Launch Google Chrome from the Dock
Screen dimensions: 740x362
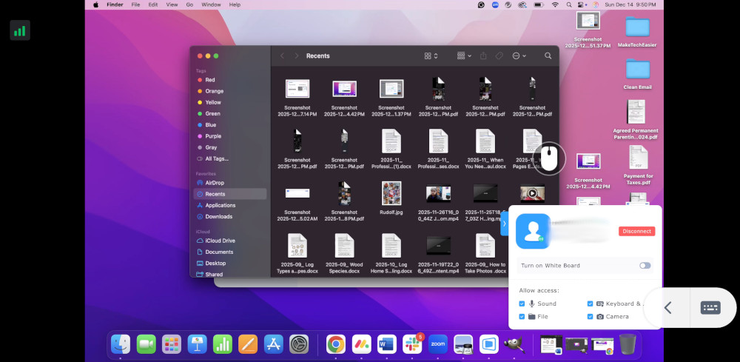[336, 344]
